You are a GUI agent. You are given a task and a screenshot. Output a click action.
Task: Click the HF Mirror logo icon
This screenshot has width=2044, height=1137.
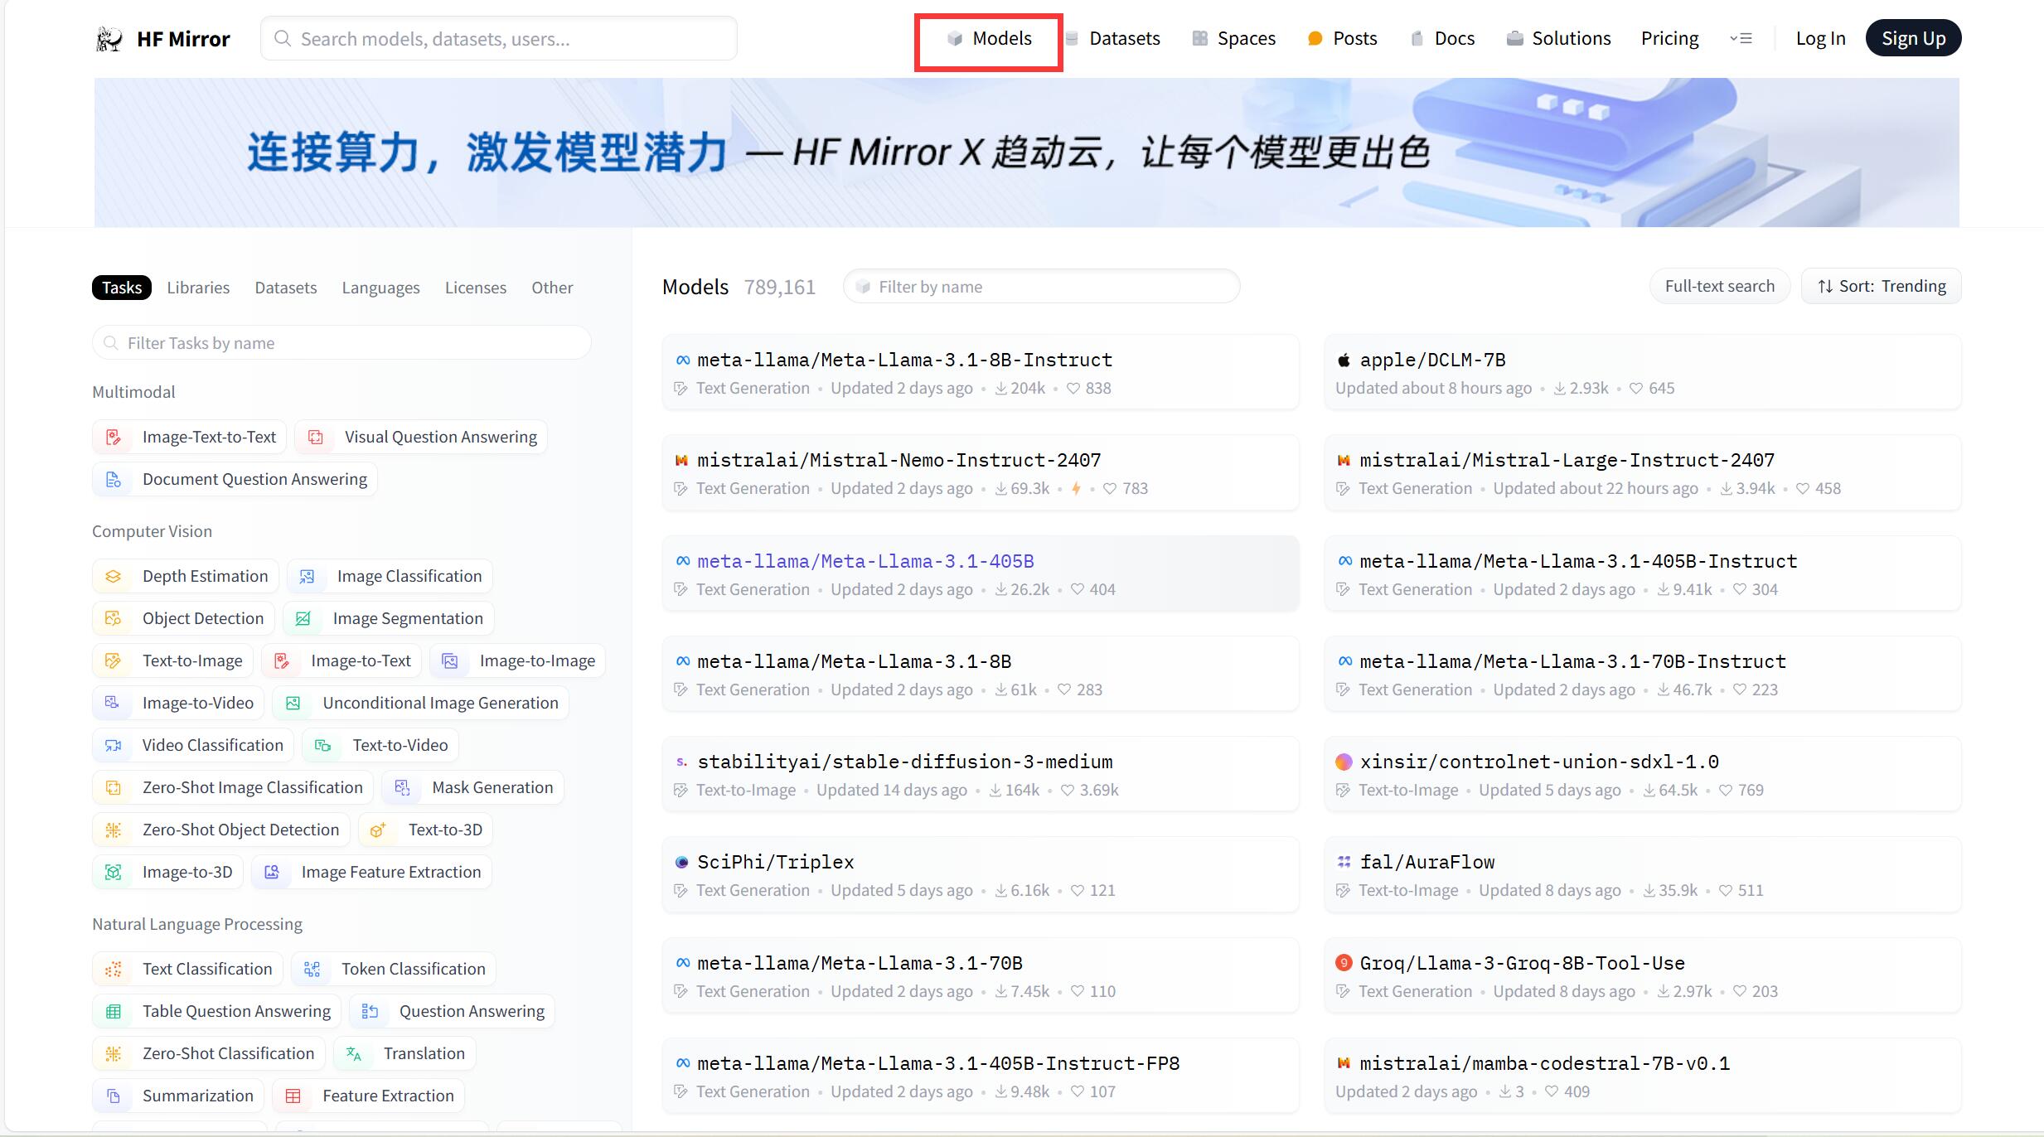pos(109,38)
